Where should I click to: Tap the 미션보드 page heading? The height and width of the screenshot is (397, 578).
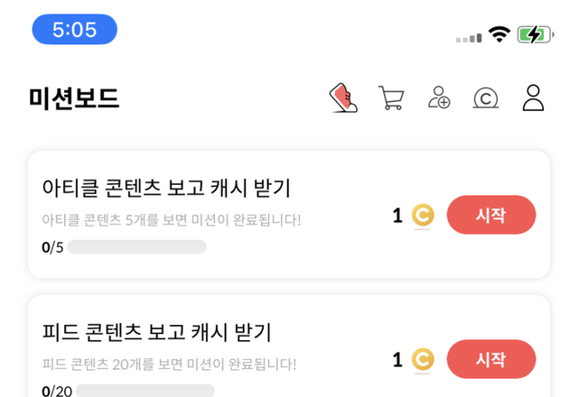click(74, 97)
